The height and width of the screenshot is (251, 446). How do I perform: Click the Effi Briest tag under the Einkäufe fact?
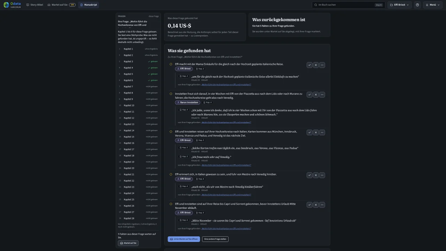pyautogui.click(x=184, y=69)
